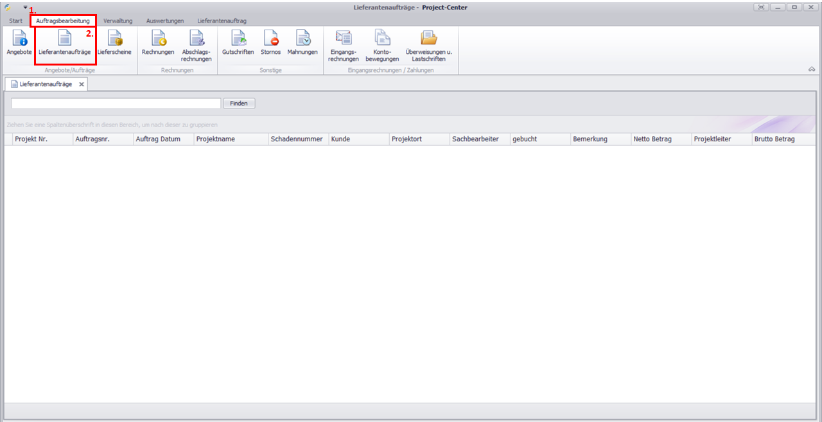Screen dimensions: 822x422
Task: Click the Lieferantenaufträge ribbon icon
Action: click(x=64, y=42)
